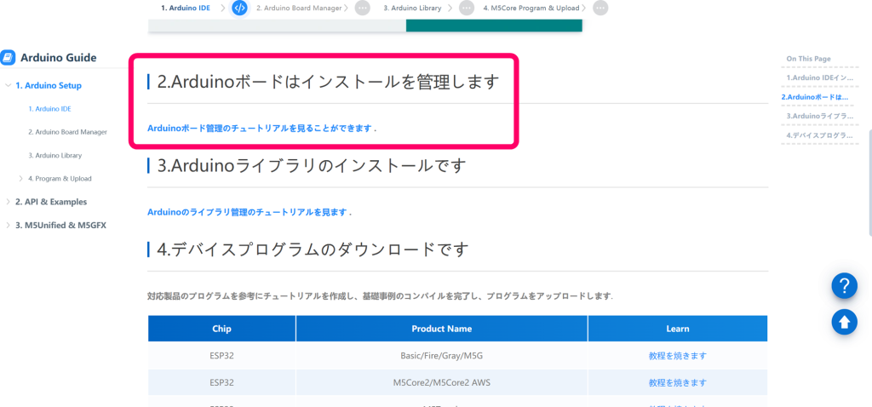
Task: Click the On This Page label
Action: click(x=808, y=59)
